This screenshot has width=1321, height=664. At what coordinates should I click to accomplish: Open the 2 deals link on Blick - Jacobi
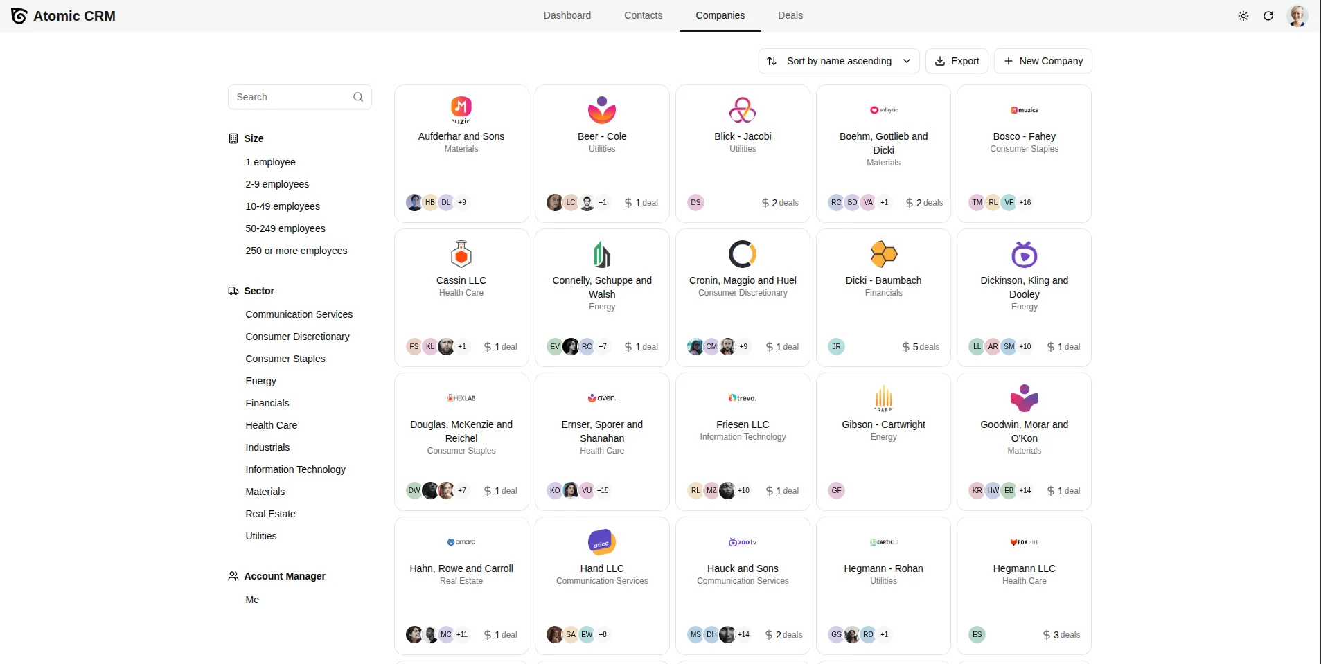click(x=781, y=202)
